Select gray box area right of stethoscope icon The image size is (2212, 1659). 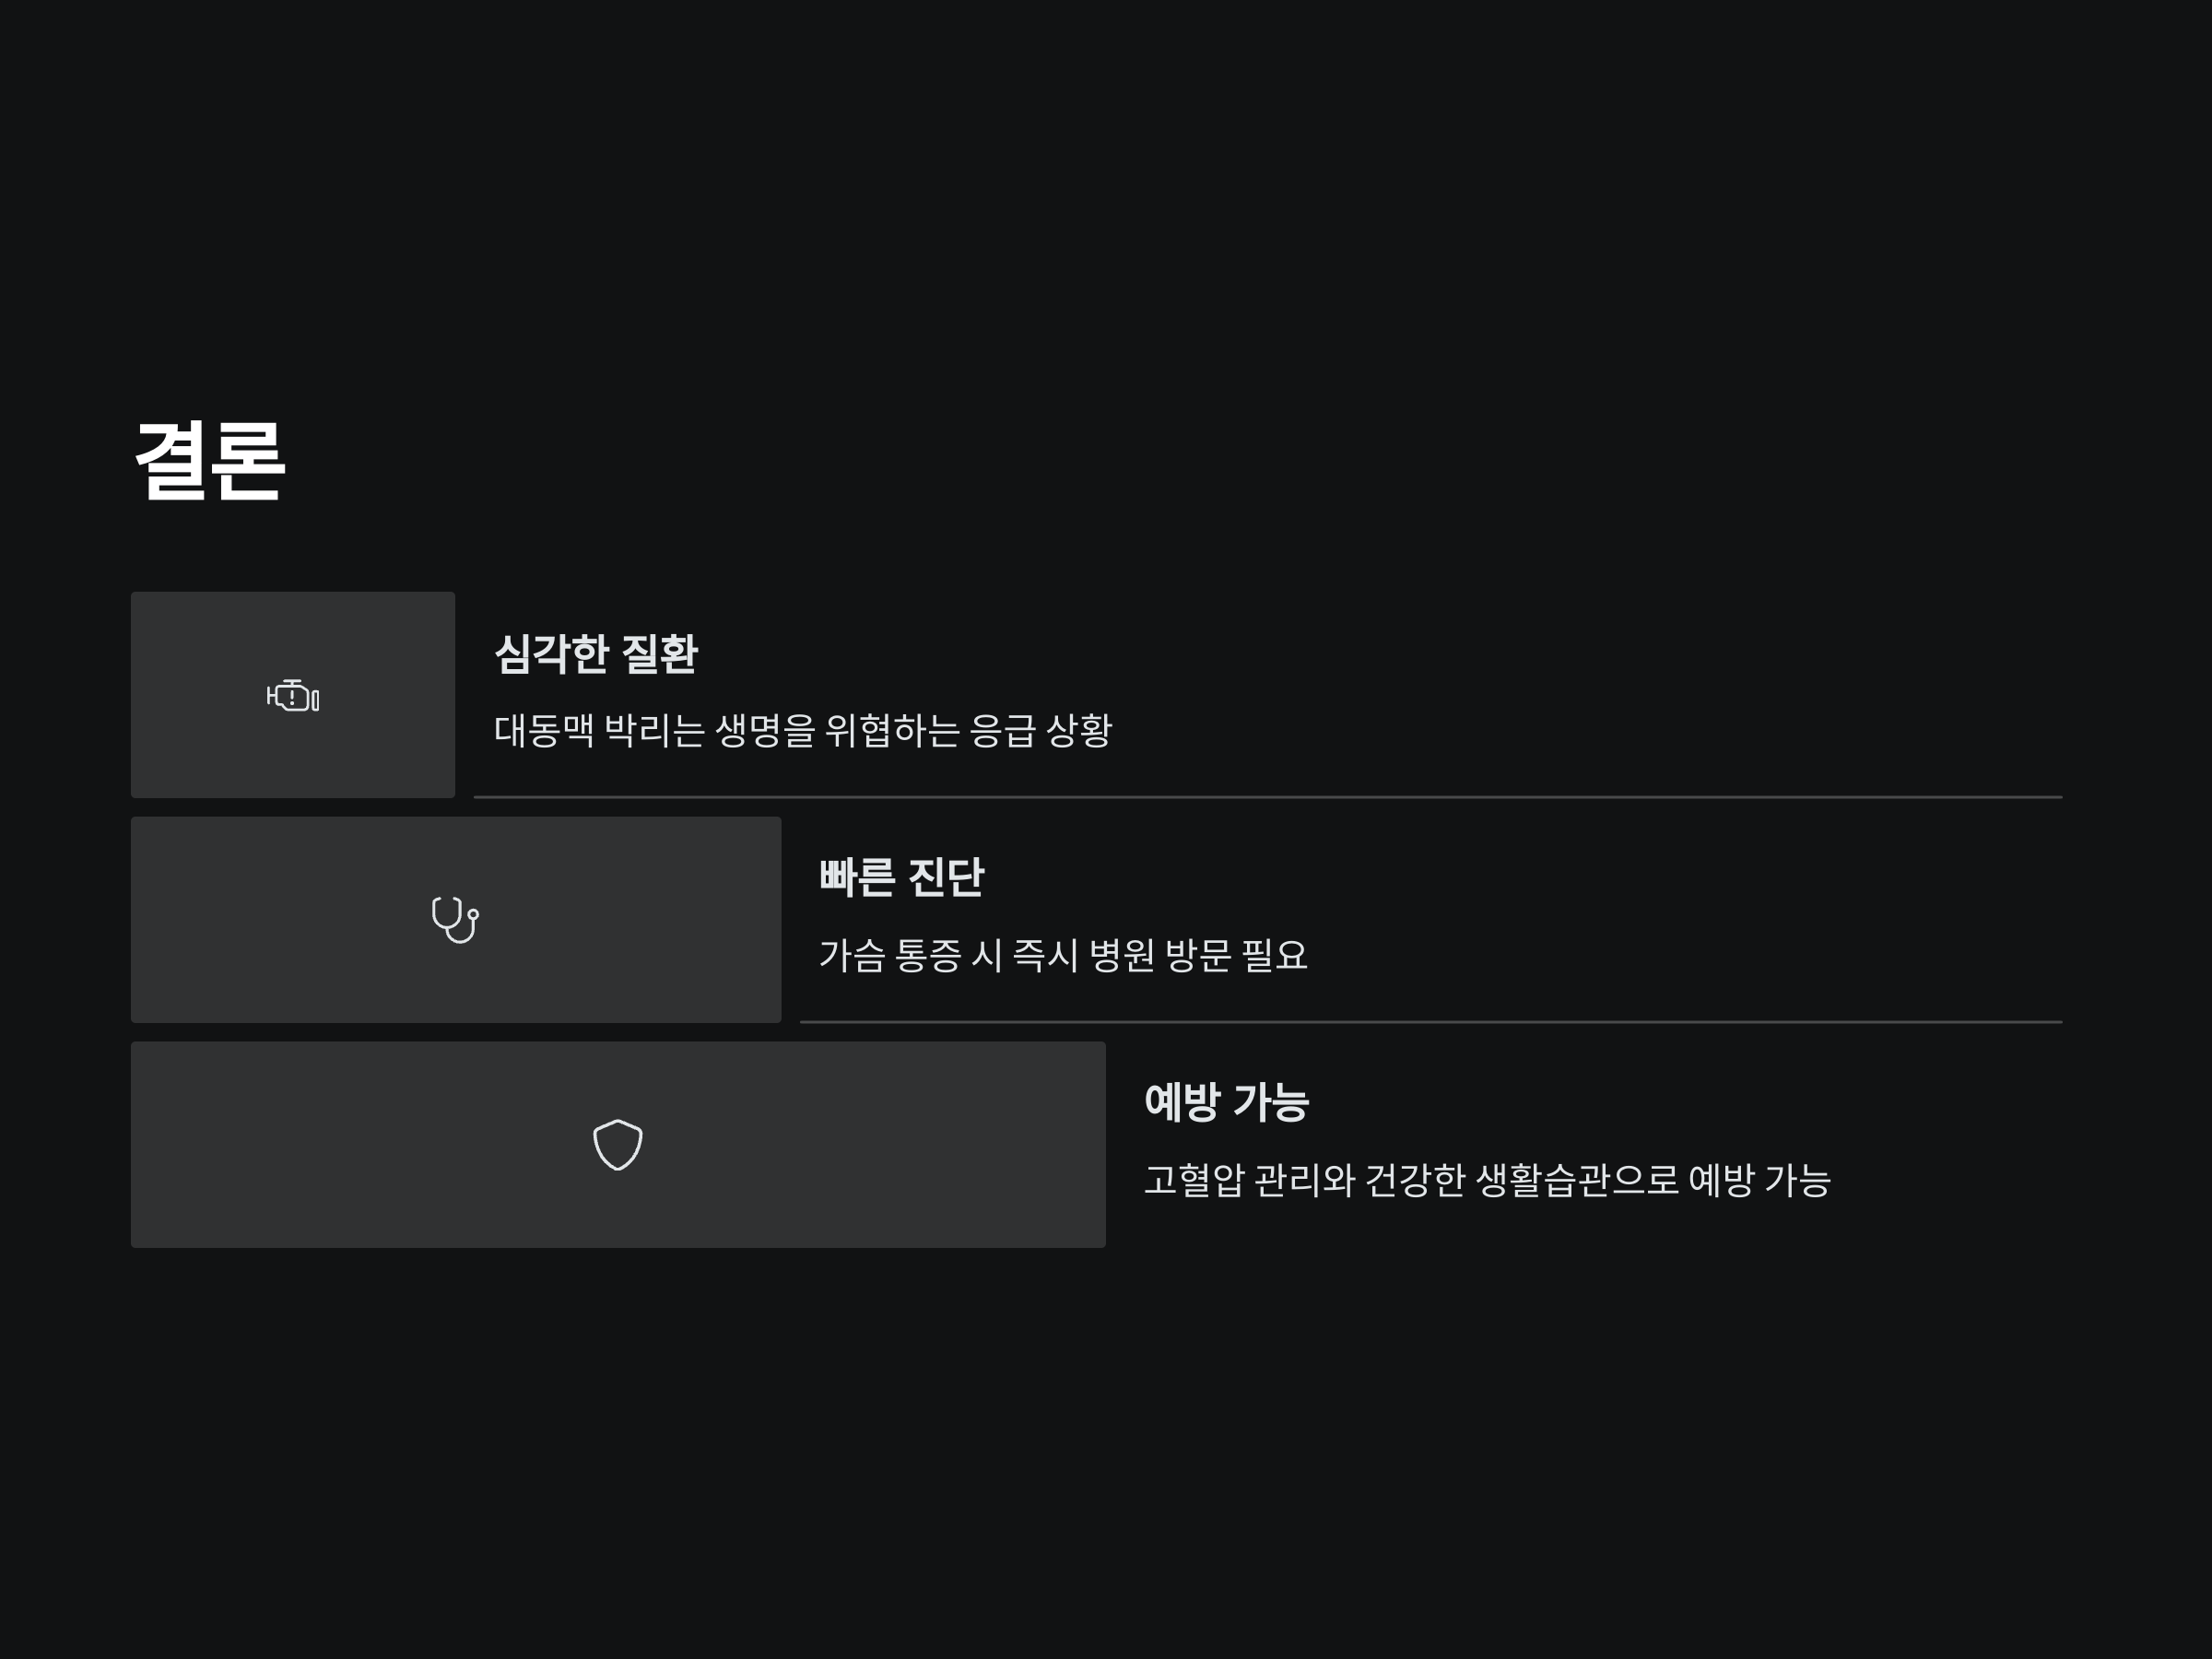(x=630, y=920)
